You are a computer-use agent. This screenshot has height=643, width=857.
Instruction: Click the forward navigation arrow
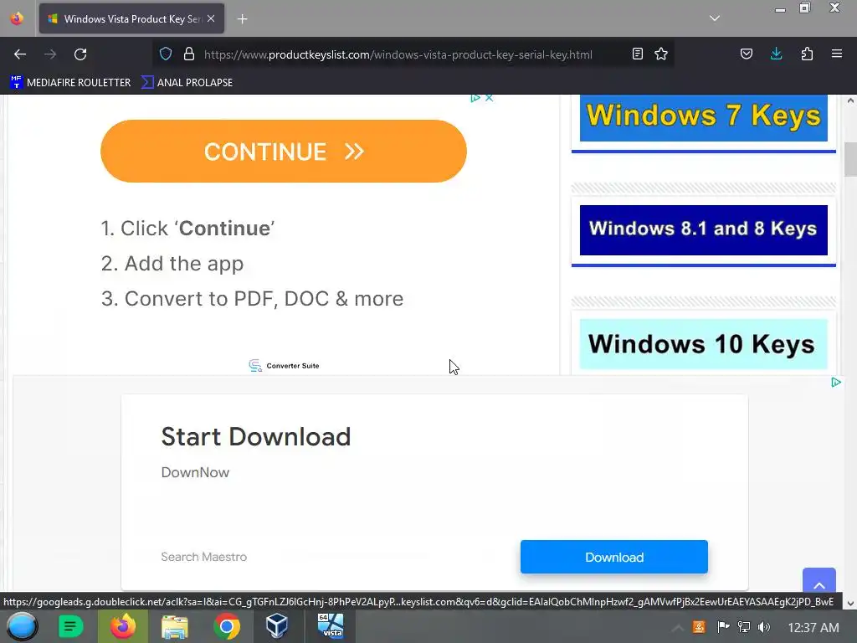[x=50, y=54]
